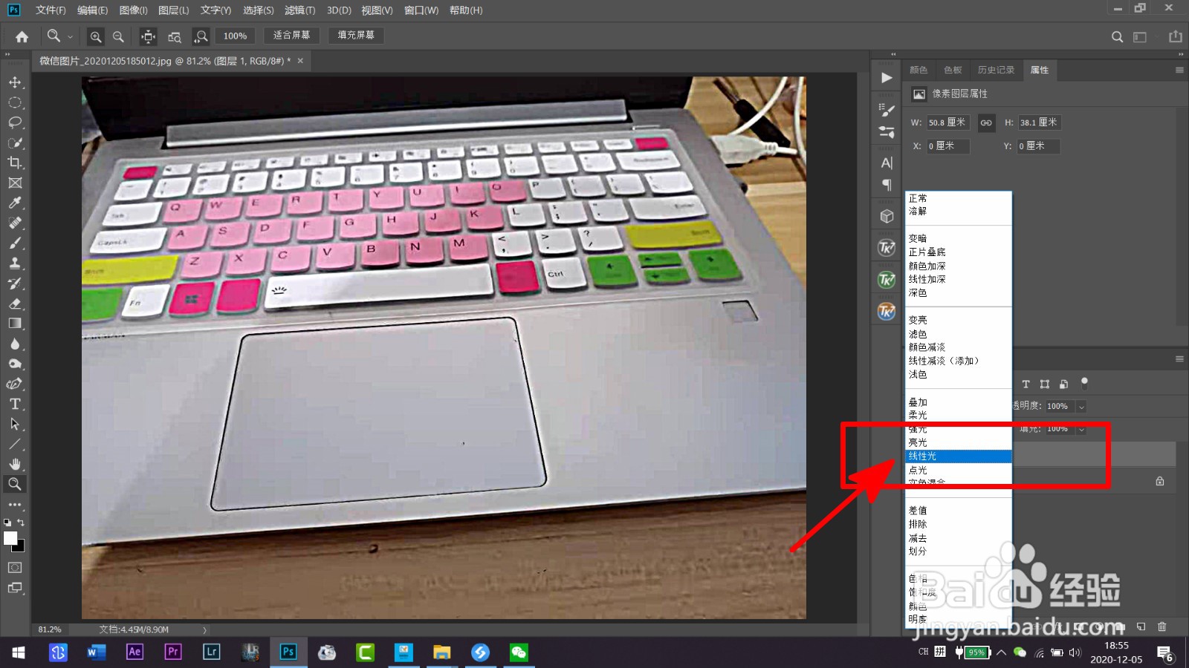Open the Edit Toolbar three-dots button
The width and height of the screenshot is (1189, 668).
click(15, 505)
